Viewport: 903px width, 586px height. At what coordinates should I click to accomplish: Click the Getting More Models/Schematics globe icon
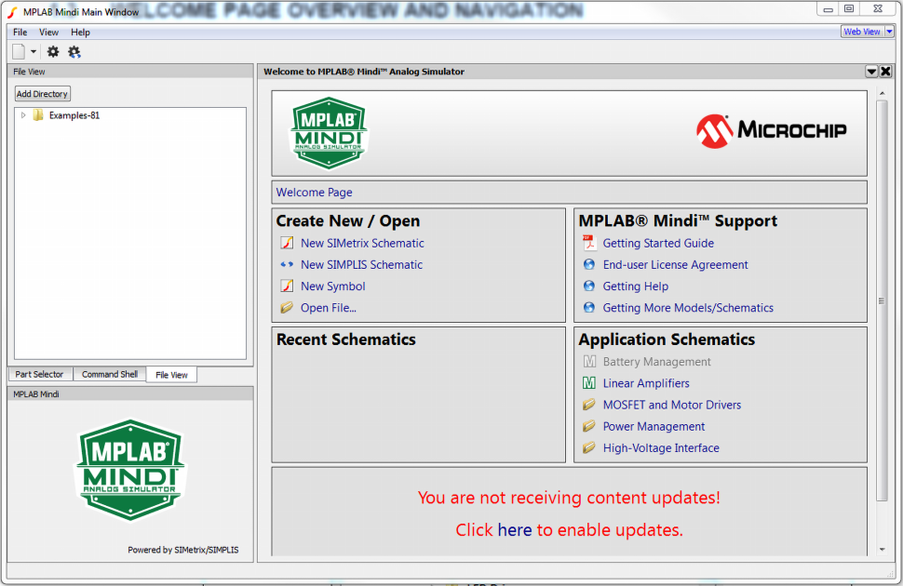point(588,307)
